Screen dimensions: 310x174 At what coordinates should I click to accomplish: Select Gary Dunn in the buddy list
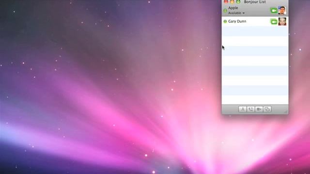pyautogui.click(x=255, y=21)
